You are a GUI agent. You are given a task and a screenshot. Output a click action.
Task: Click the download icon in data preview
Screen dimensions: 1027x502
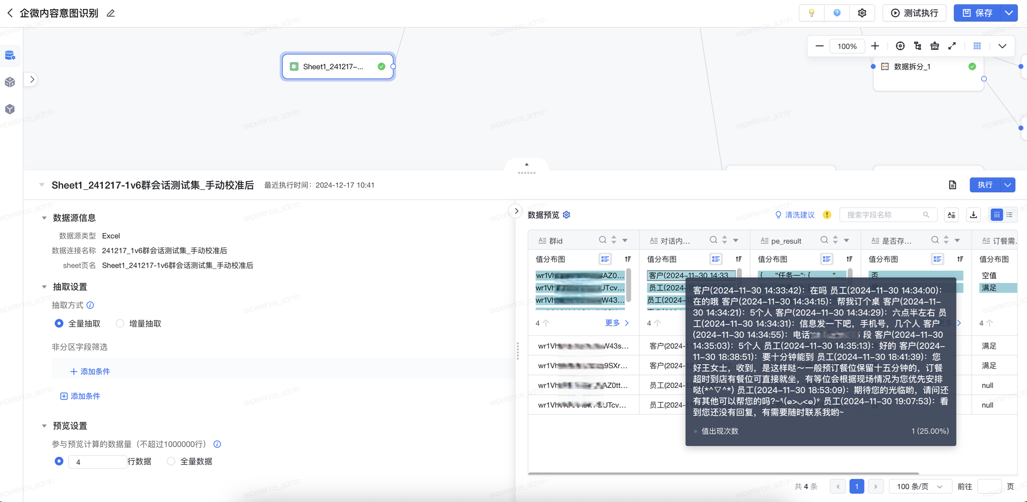[973, 215]
